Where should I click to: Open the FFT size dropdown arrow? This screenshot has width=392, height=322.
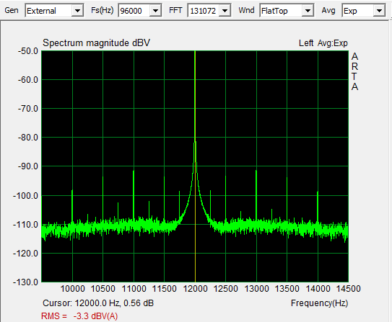point(225,11)
